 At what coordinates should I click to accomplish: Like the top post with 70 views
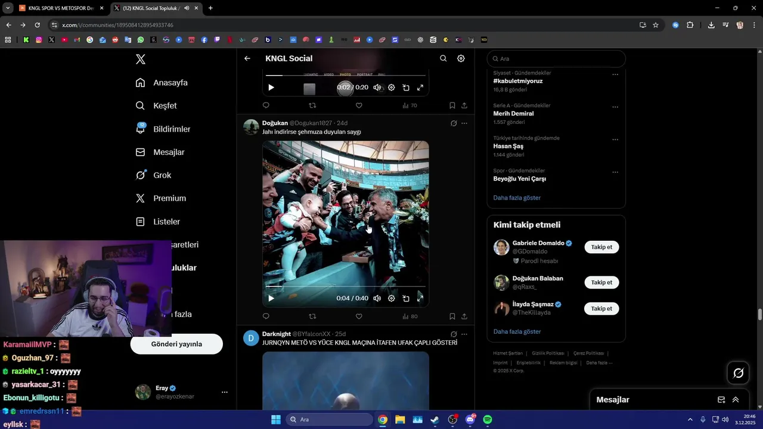click(359, 105)
